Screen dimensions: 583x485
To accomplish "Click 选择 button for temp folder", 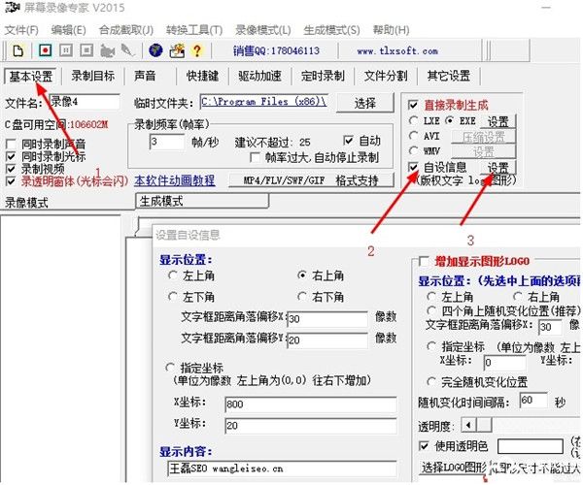I will (x=364, y=103).
